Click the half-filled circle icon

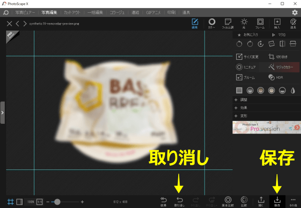coord(282,90)
